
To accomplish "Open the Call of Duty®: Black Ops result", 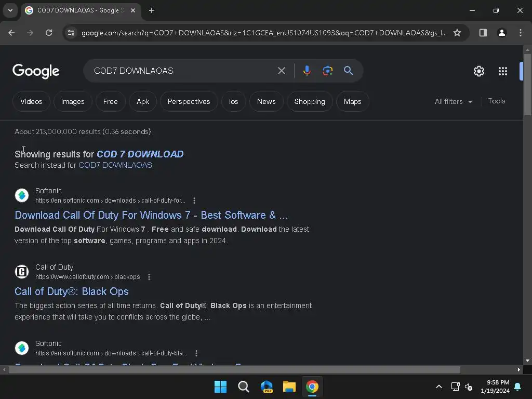I will coord(72,291).
